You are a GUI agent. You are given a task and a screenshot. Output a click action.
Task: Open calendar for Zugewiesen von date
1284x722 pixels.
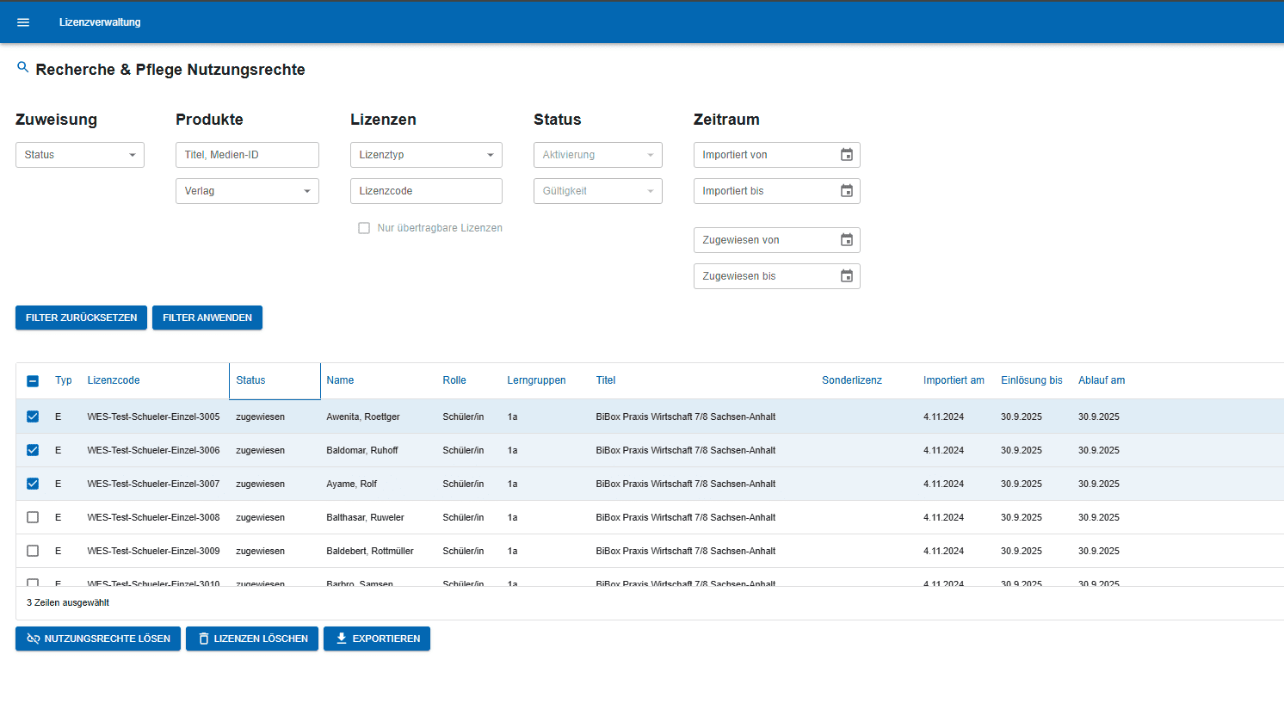tap(846, 240)
